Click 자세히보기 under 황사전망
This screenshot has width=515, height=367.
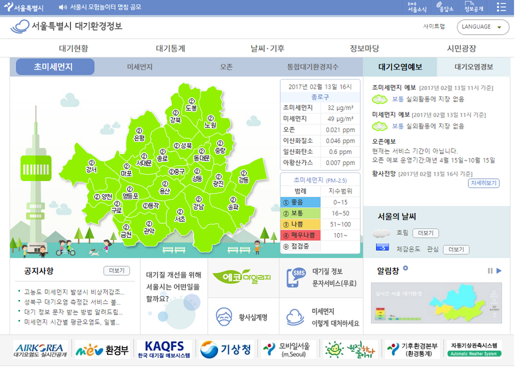tap(484, 183)
